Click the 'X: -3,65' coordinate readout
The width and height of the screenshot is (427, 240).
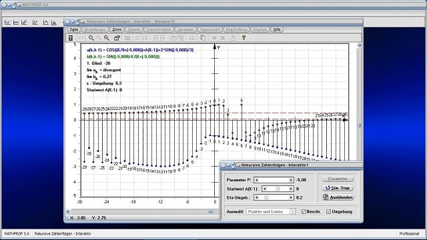[x=78, y=218]
